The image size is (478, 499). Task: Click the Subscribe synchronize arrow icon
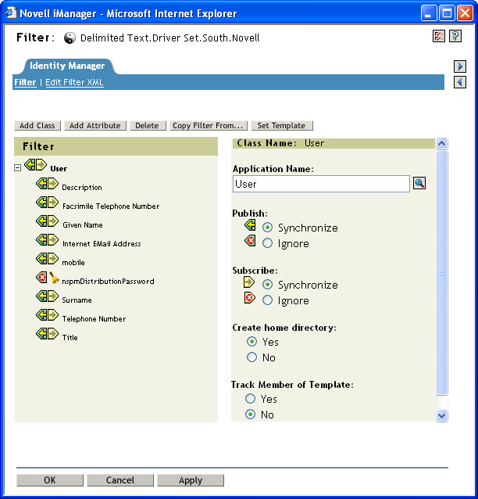(x=249, y=282)
